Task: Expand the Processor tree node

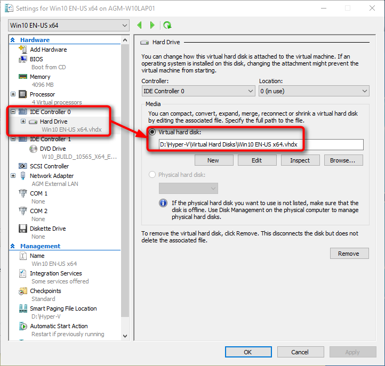Action: (x=13, y=94)
